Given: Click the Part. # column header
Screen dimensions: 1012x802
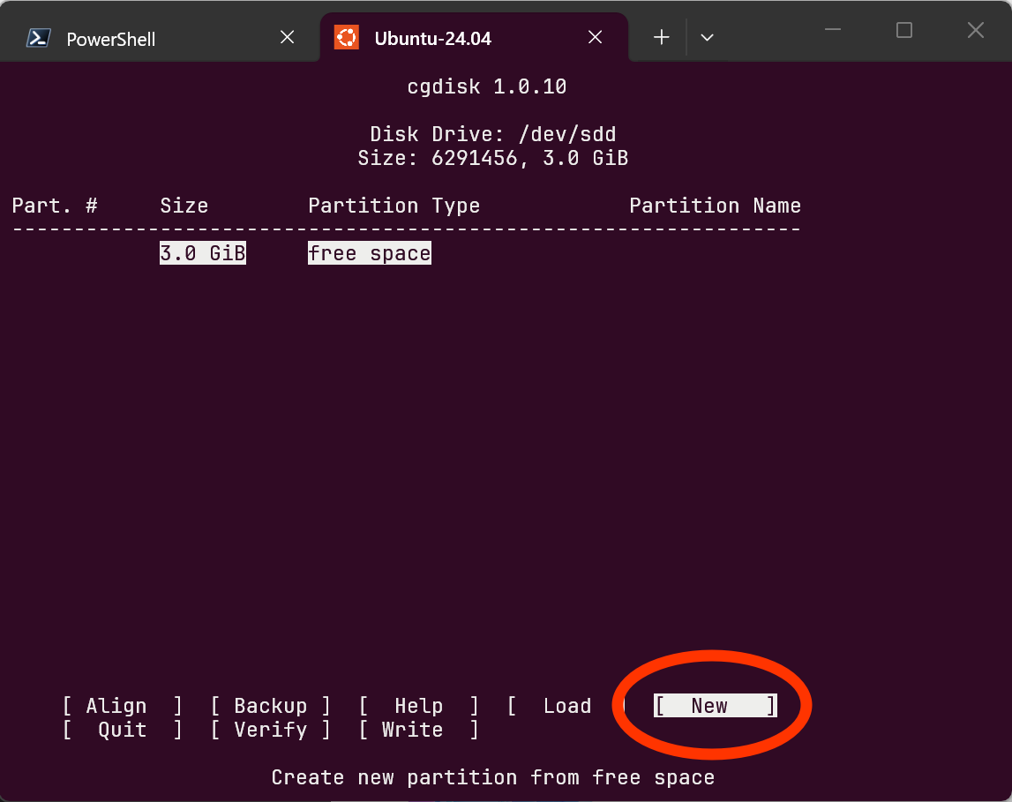Looking at the screenshot, I should click(x=54, y=206).
